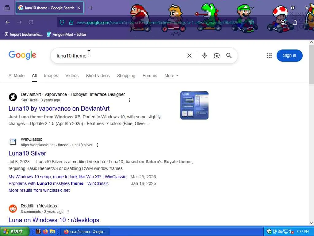Clear the search query with X
Viewport: 314px width, 236px height.
(190, 56)
